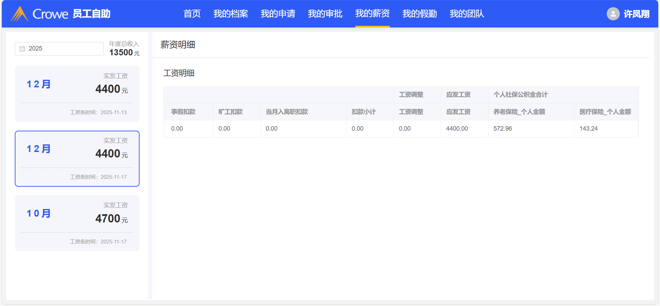Select December payslip dated 2025-11-17
Viewport: 660px width, 306px height.
77,159
